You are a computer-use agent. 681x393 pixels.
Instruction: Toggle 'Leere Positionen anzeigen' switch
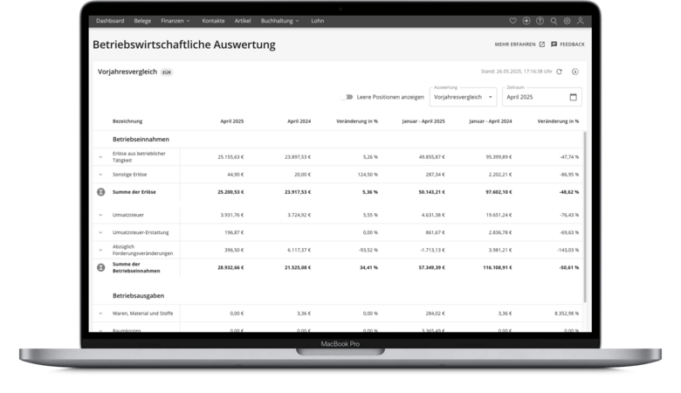348,97
